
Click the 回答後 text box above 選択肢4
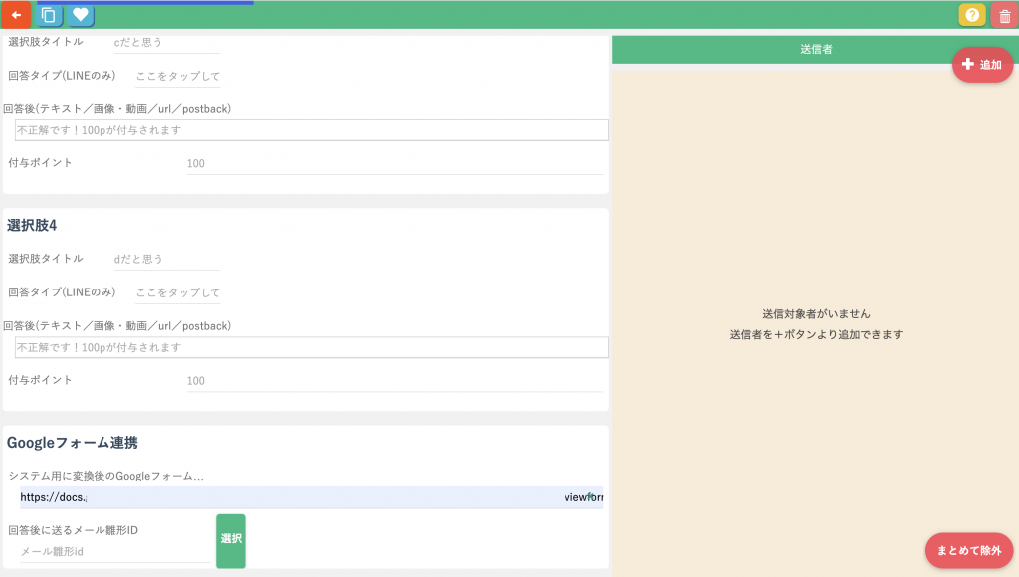[x=310, y=130]
